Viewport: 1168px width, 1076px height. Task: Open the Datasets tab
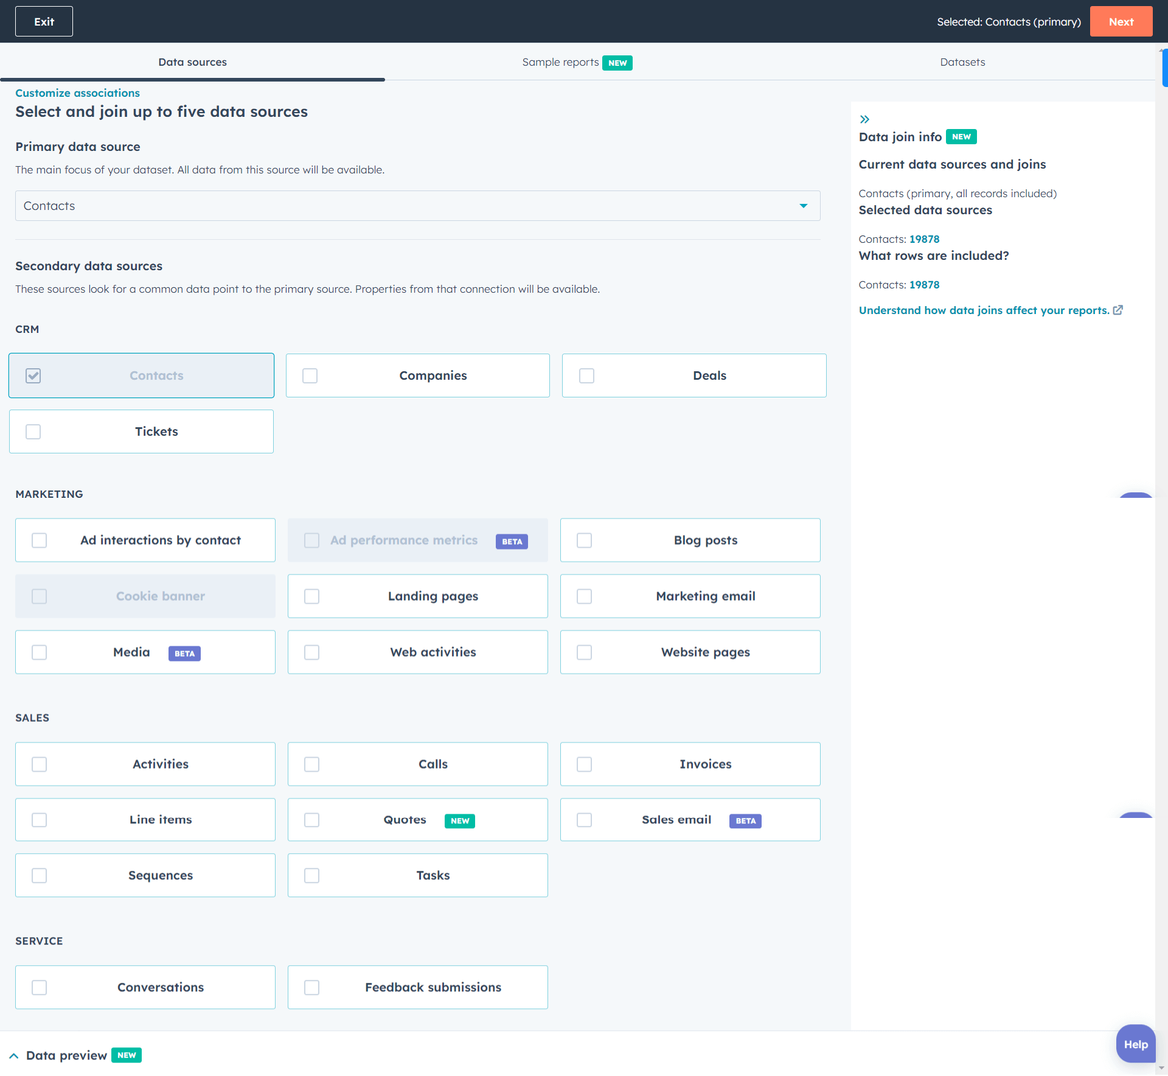[x=962, y=62]
